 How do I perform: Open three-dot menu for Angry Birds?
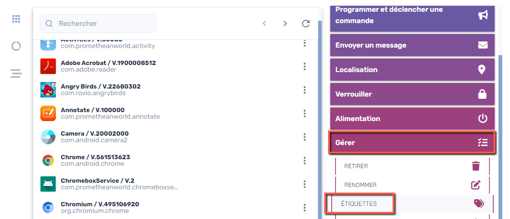click(304, 90)
